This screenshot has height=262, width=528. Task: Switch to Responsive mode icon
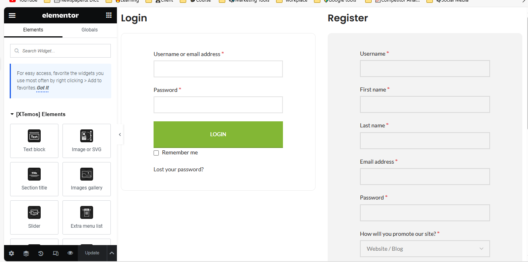coord(56,253)
